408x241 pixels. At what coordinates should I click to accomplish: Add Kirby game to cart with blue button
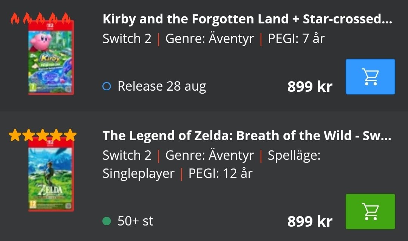370,77
